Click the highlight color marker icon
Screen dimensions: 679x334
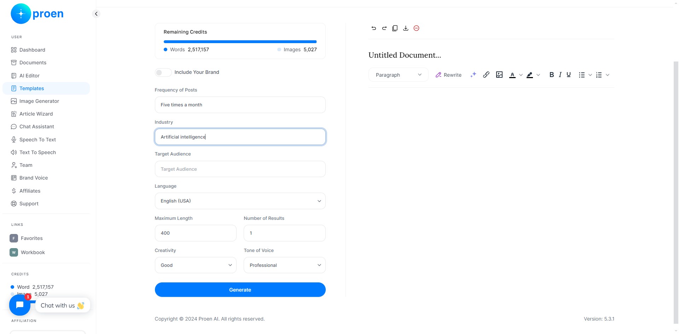click(x=530, y=75)
